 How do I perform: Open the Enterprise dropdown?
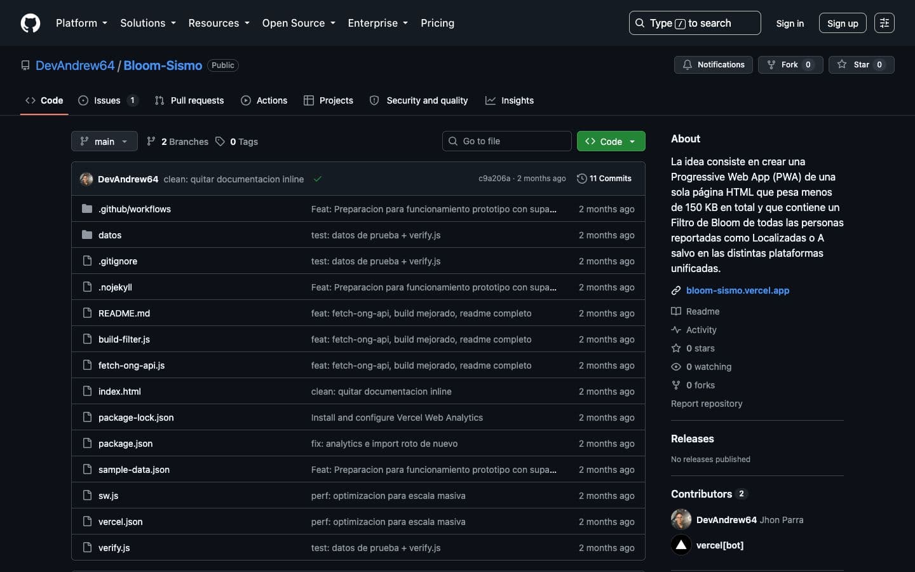(x=377, y=23)
